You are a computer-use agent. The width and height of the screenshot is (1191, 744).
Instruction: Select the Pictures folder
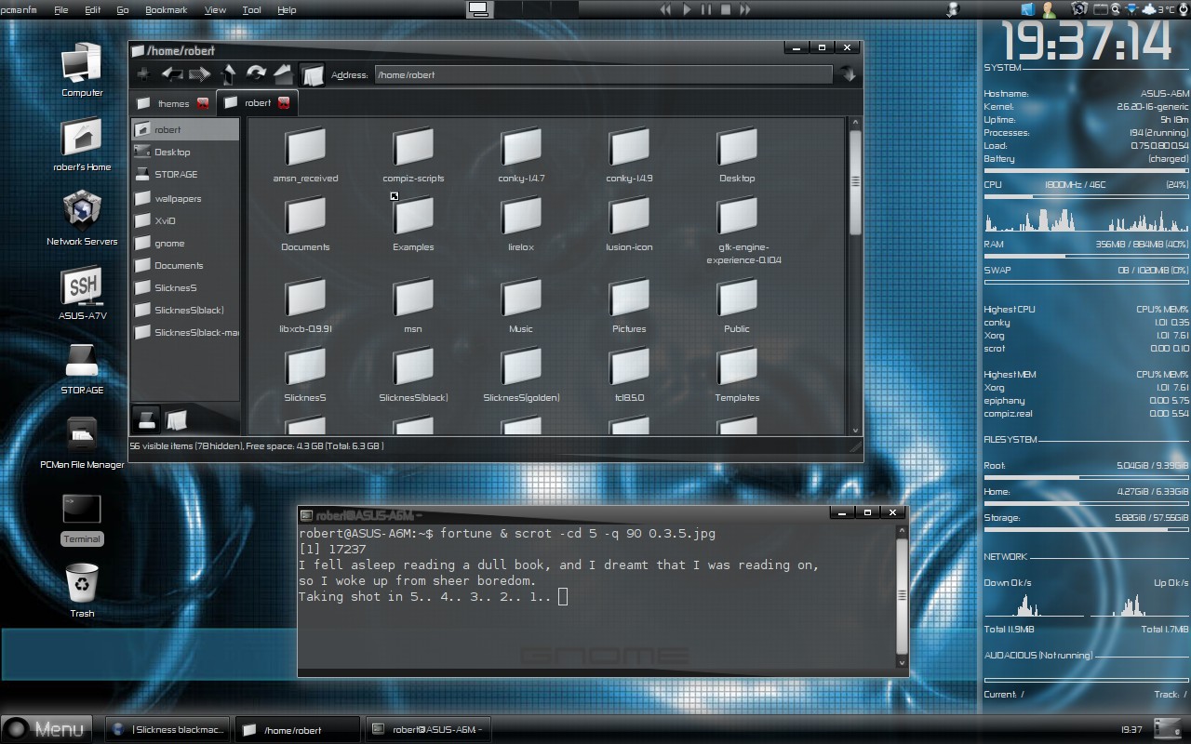point(629,305)
